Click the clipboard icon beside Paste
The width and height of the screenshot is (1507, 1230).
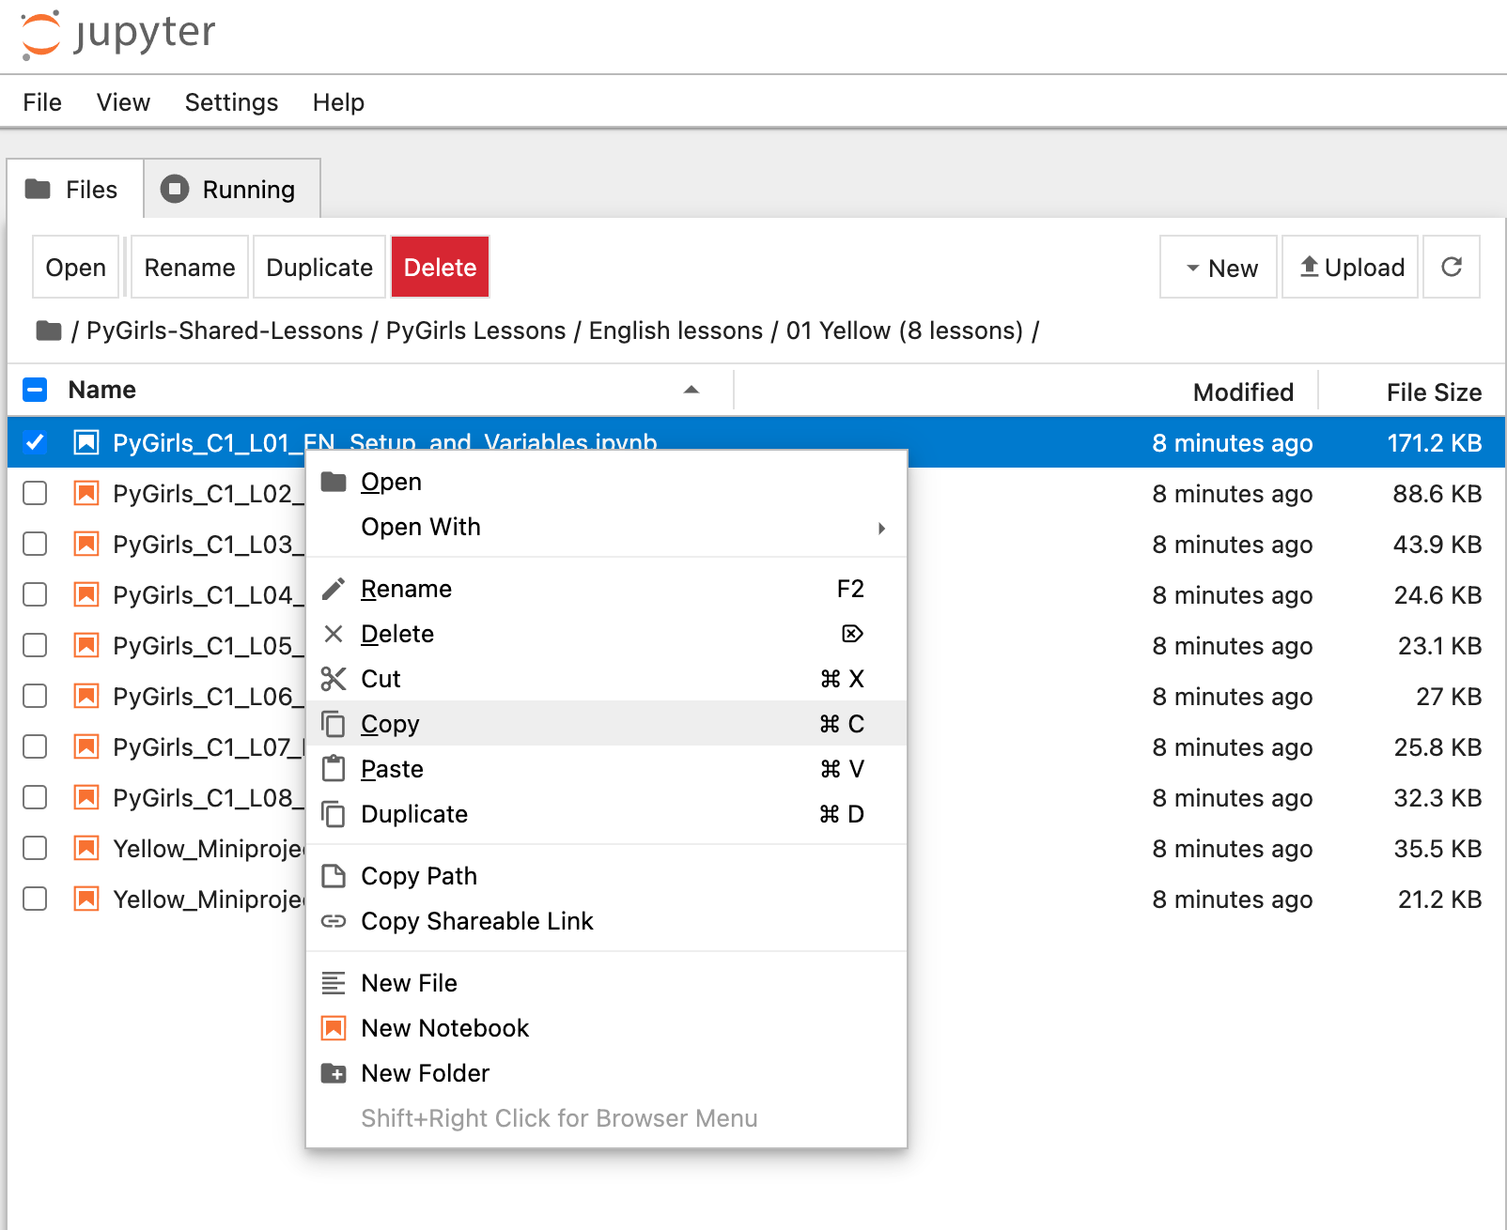(334, 769)
